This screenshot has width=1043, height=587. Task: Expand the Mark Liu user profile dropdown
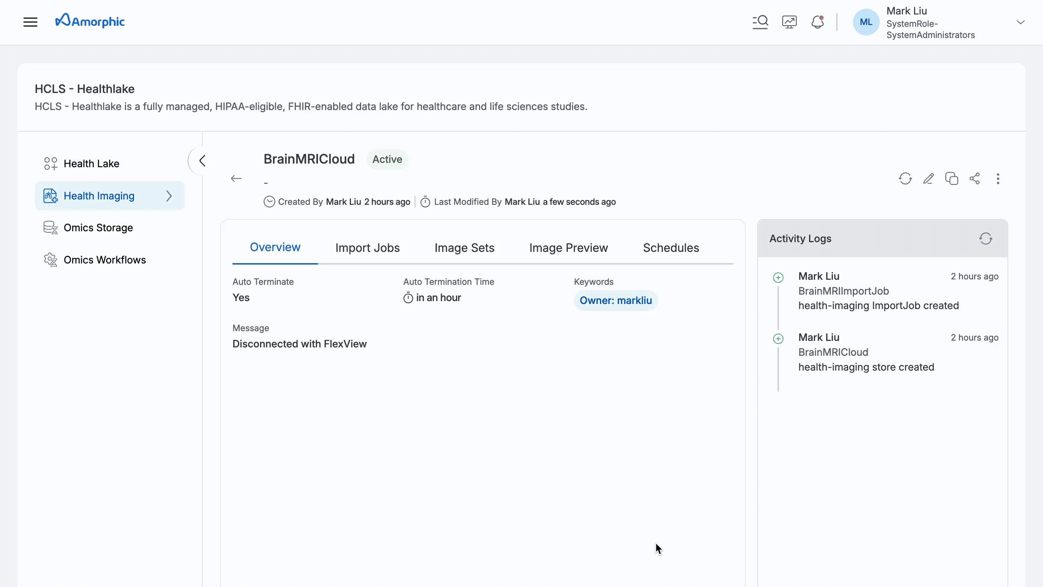(x=1020, y=22)
